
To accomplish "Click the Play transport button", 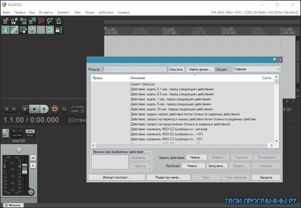I will tap(35, 109).
